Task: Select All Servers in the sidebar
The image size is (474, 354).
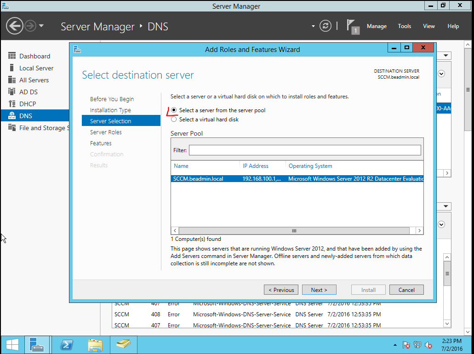Action: (x=35, y=80)
